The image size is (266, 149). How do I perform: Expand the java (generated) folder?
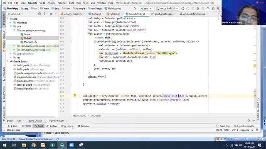(x=11, y=54)
